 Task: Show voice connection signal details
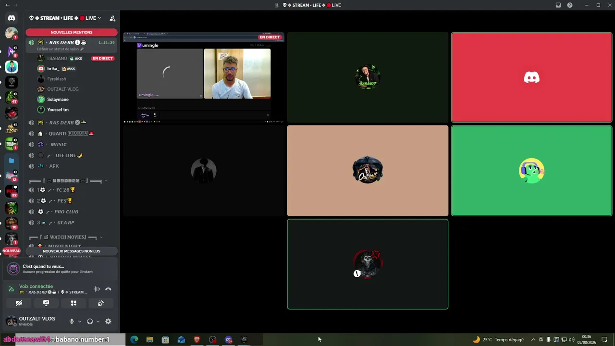[12, 289]
